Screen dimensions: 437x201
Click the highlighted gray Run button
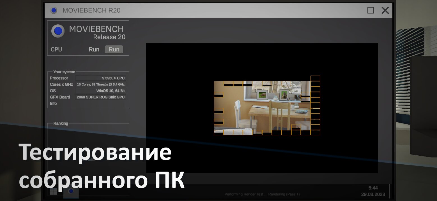(114, 49)
